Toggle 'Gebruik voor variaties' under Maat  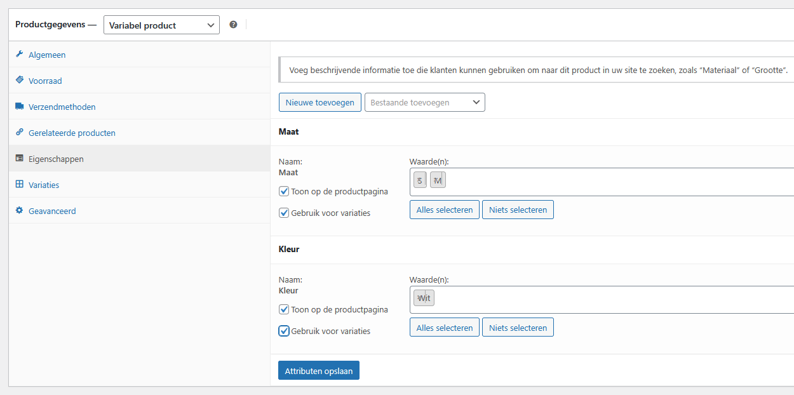point(284,213)
